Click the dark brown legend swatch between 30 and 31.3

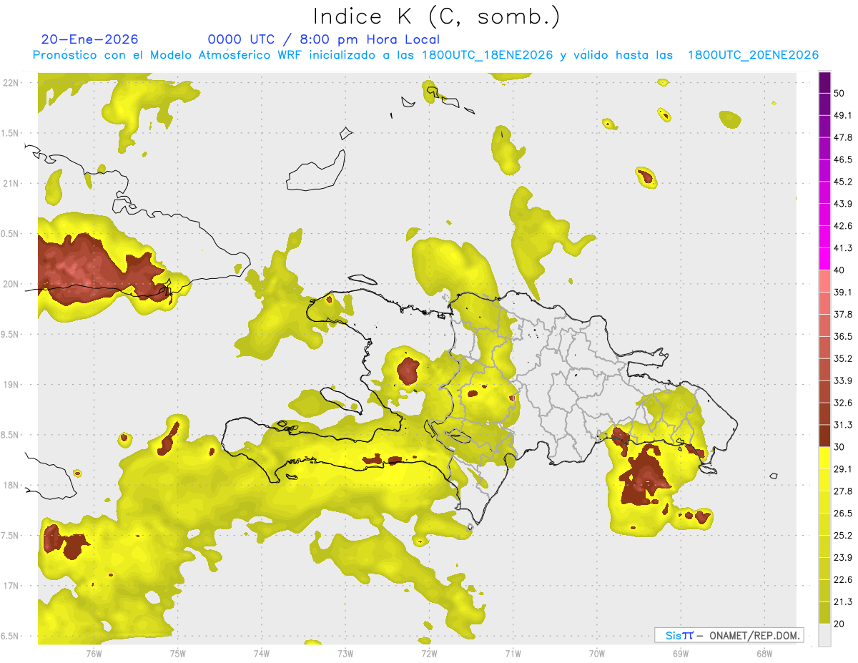pyautogui.click(x=824, y=436)
